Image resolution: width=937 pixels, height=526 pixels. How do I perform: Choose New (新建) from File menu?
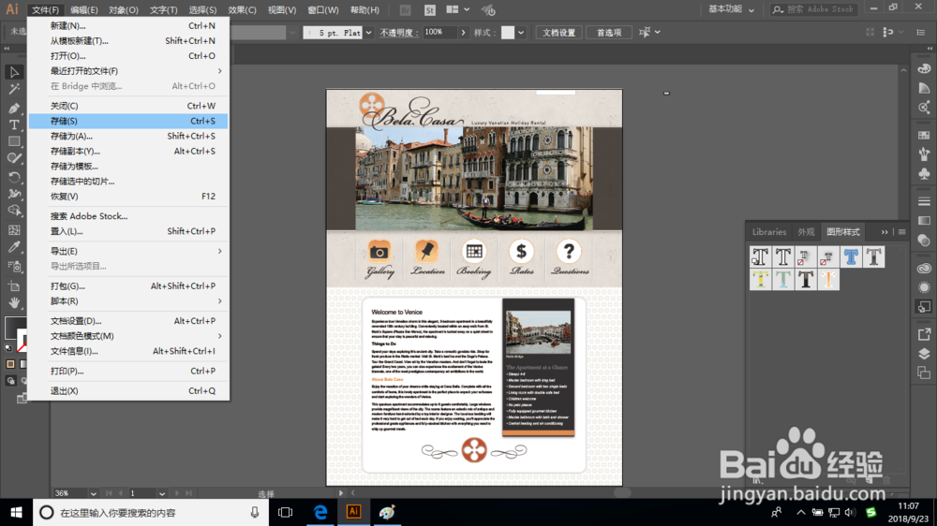pos(128,25)
